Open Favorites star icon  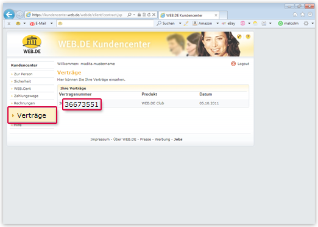303,15
